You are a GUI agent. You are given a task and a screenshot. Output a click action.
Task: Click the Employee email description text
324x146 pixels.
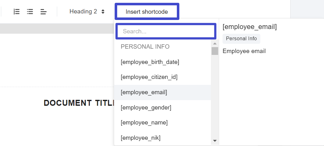pyautogui.click(x=244, y=51)
